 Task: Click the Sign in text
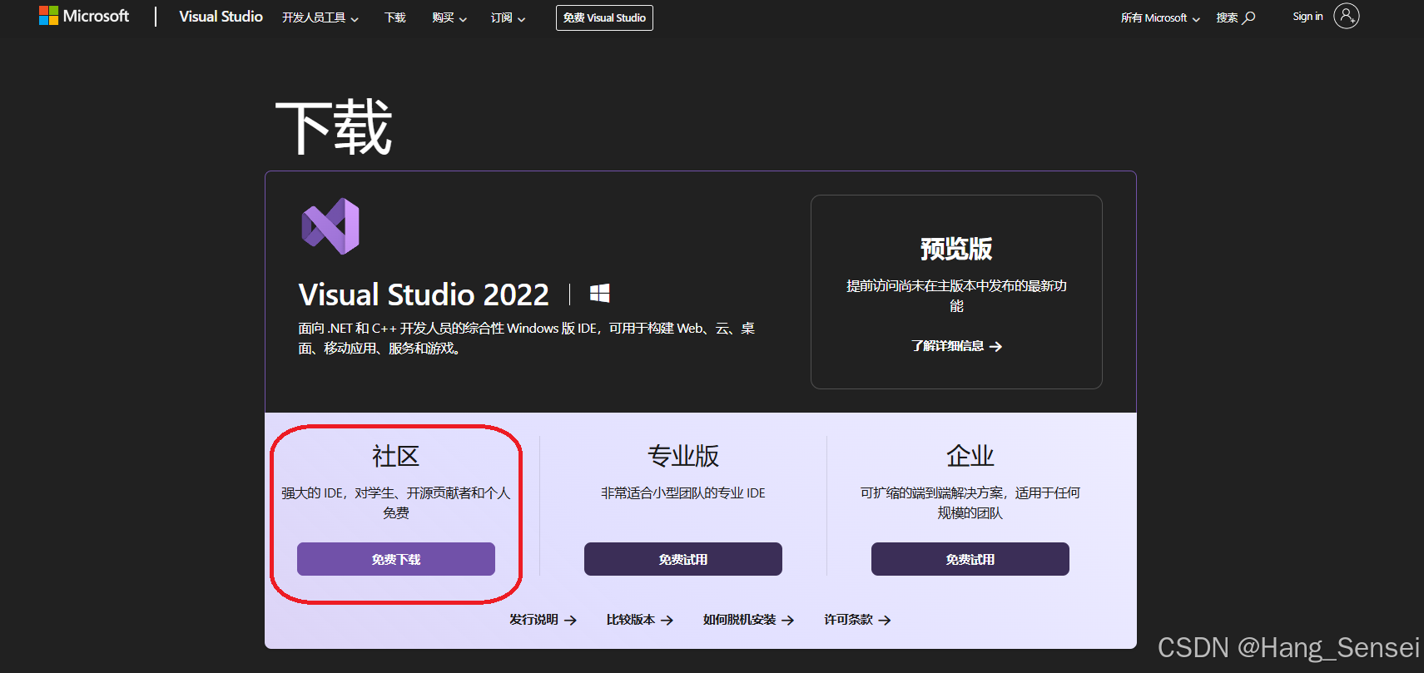(1307, 17)
